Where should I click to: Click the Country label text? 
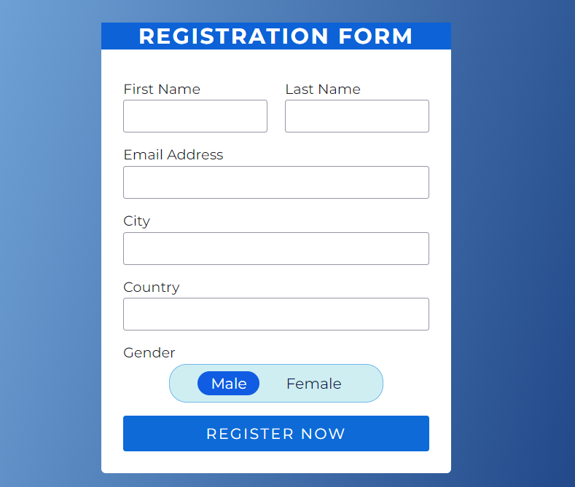tap(152, 288)
